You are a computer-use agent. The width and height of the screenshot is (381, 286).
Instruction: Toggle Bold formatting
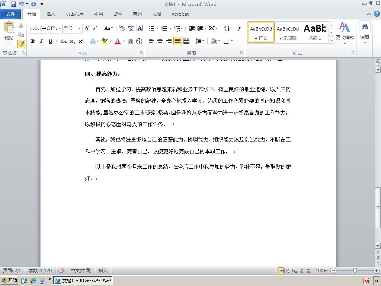point(33,41)
